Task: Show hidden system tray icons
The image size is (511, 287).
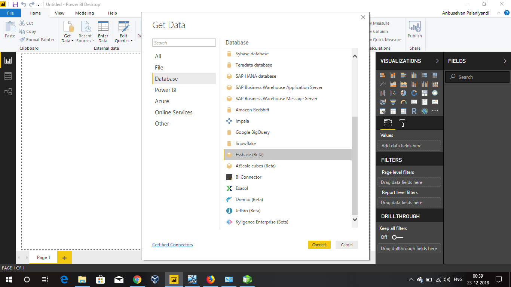Action: [411, 280]
